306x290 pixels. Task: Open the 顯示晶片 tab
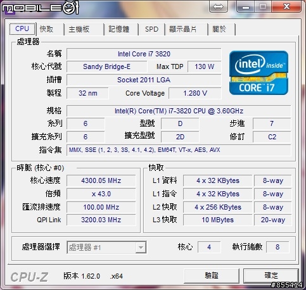click(x=186, y=29)
